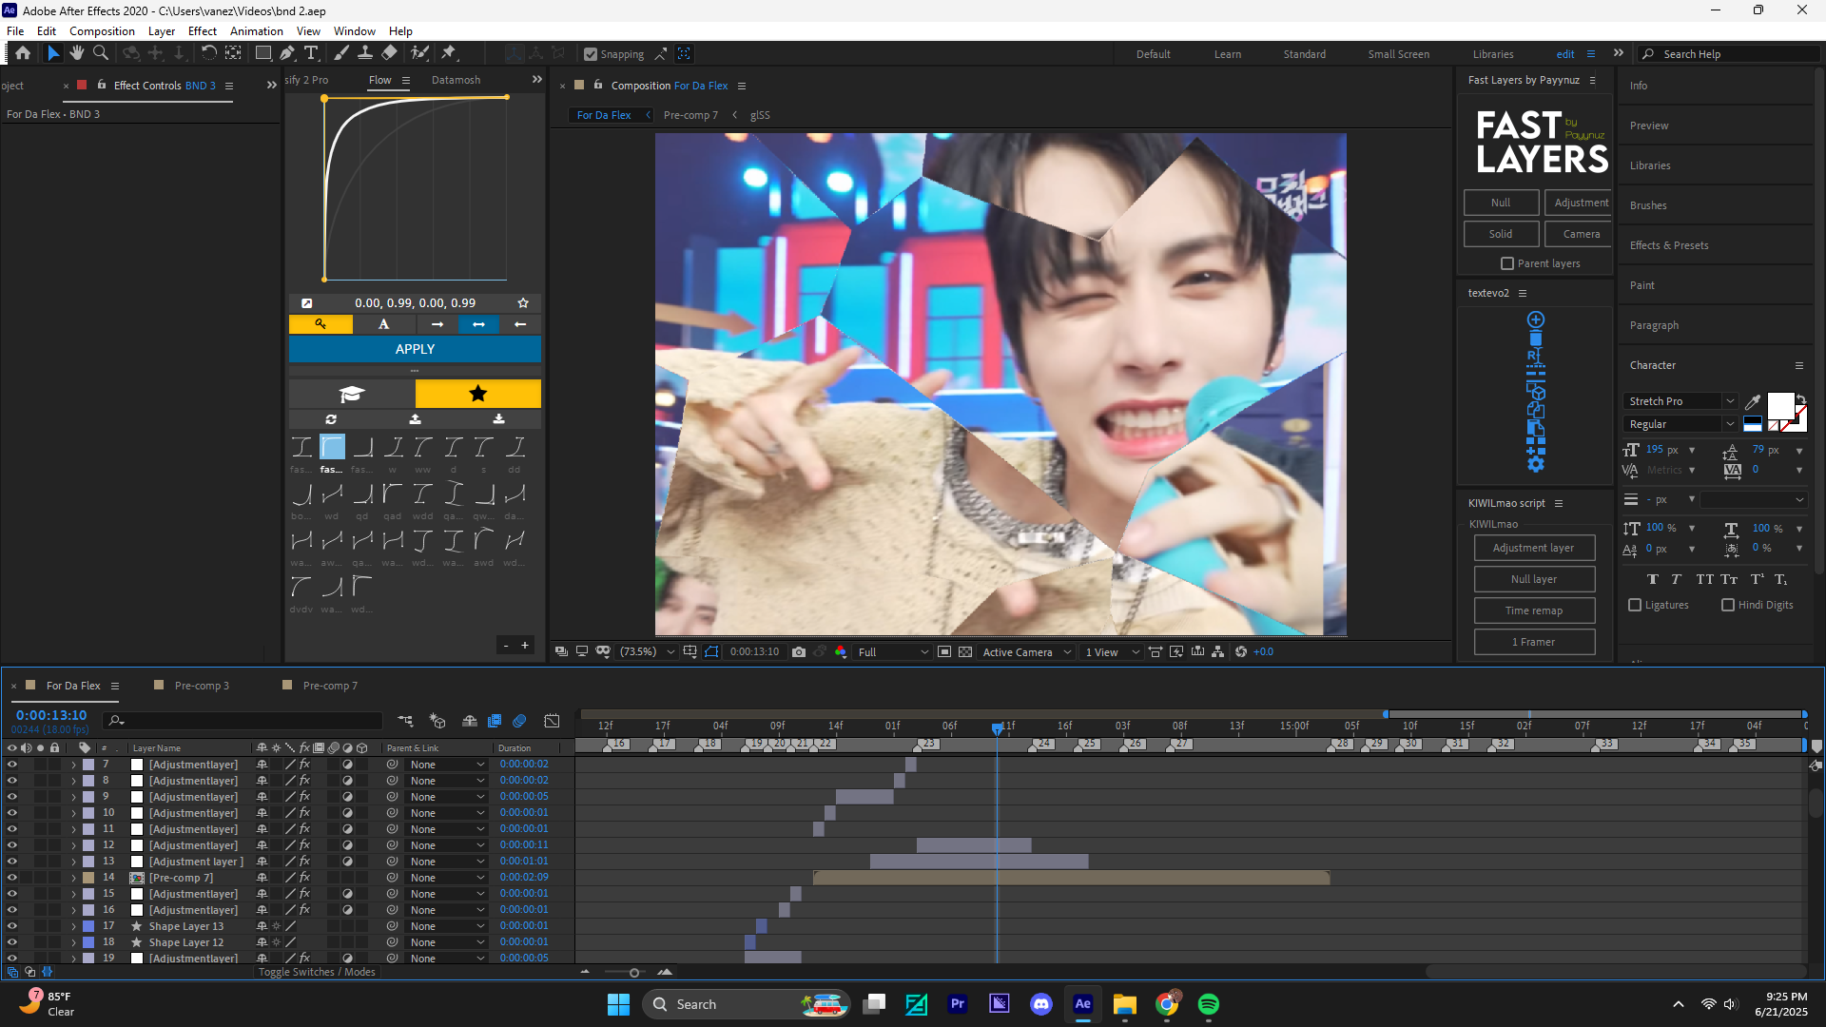Click the APPLY button in Flow
This screenshot has width=1826, height=1027.
[x=415, y=349]
